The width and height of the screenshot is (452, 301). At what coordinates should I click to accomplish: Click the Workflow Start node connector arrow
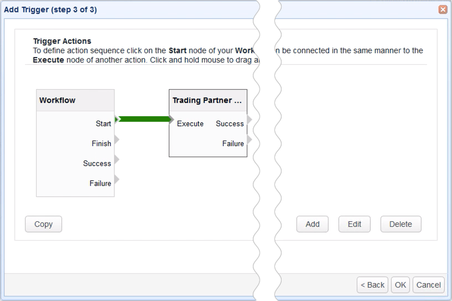(x=117, y=120)
